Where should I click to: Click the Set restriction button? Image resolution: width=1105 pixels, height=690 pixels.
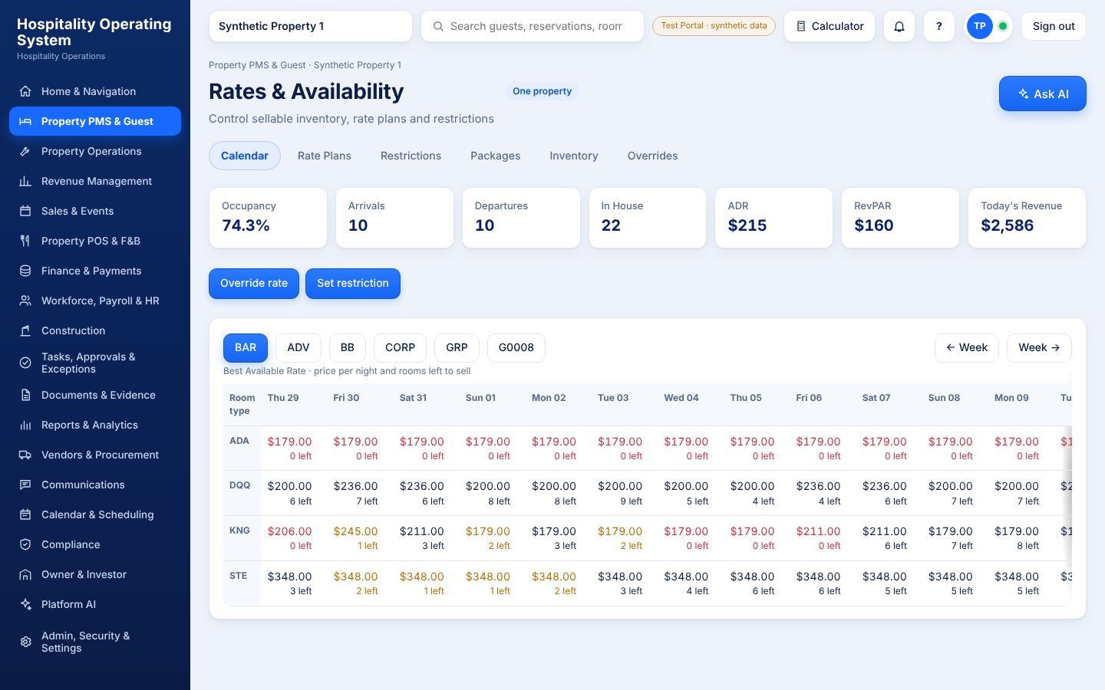pos(353,283)
